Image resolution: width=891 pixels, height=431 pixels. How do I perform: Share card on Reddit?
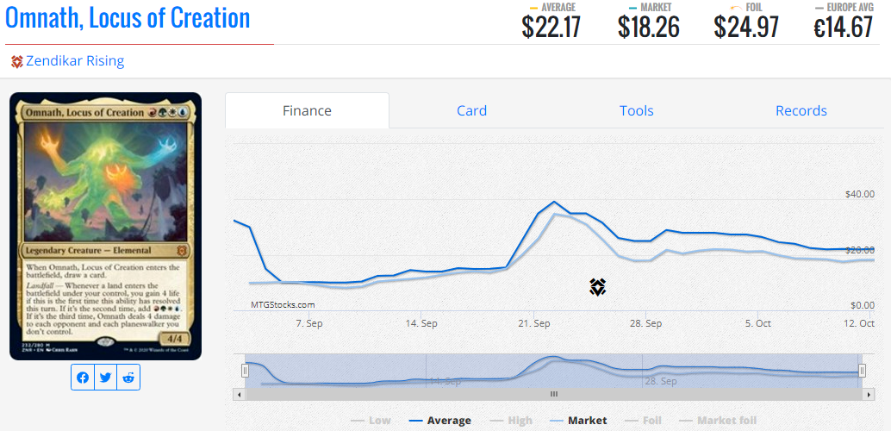coord(128,378)
